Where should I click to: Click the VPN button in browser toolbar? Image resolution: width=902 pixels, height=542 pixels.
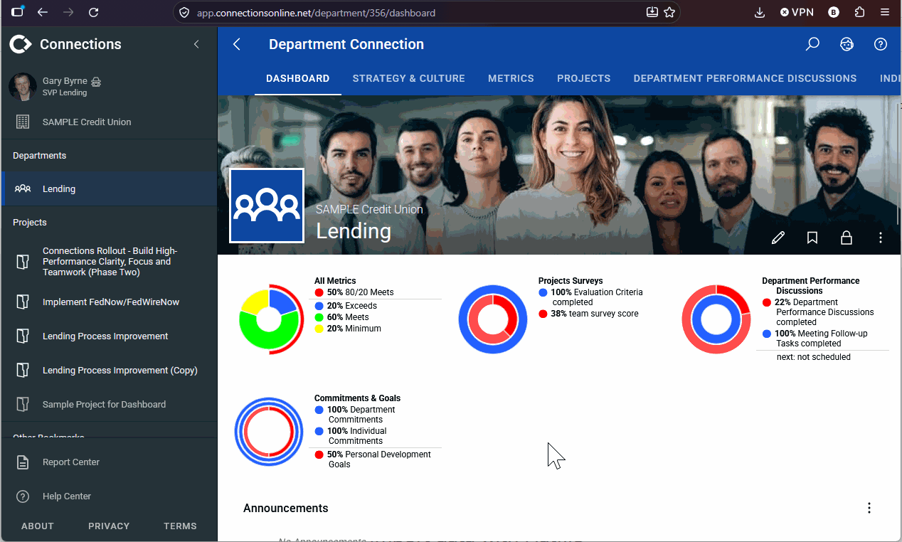click(796, 12)
